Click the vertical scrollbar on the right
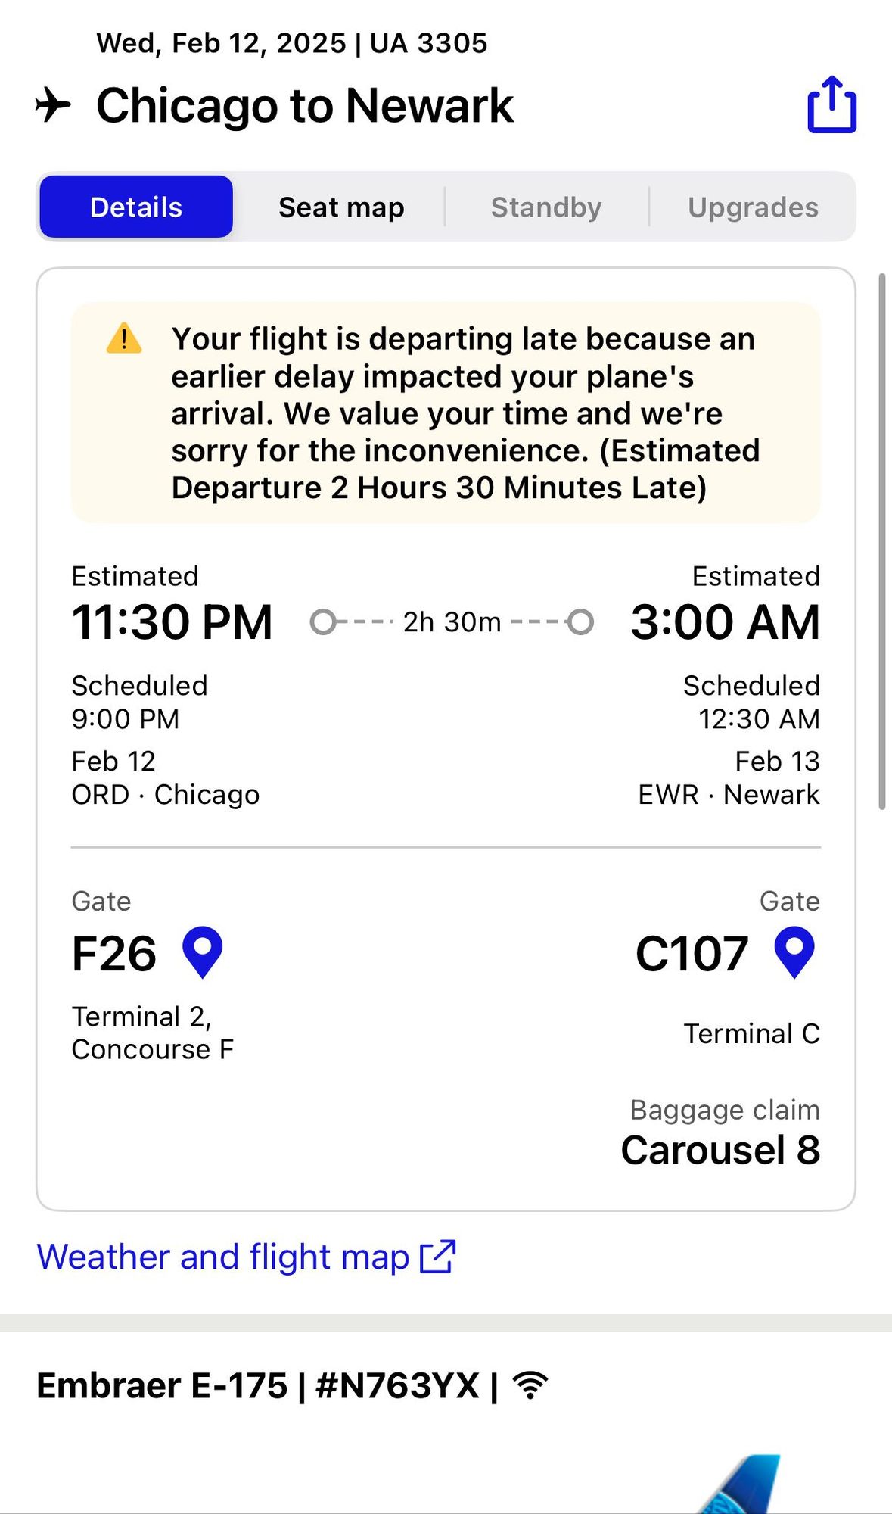Screen dimensions: 892x1514 click(881, 541)
